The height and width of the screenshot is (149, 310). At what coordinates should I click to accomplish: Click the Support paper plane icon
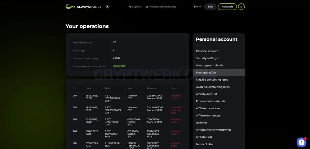pyautogui.click(x=130, y=7)
